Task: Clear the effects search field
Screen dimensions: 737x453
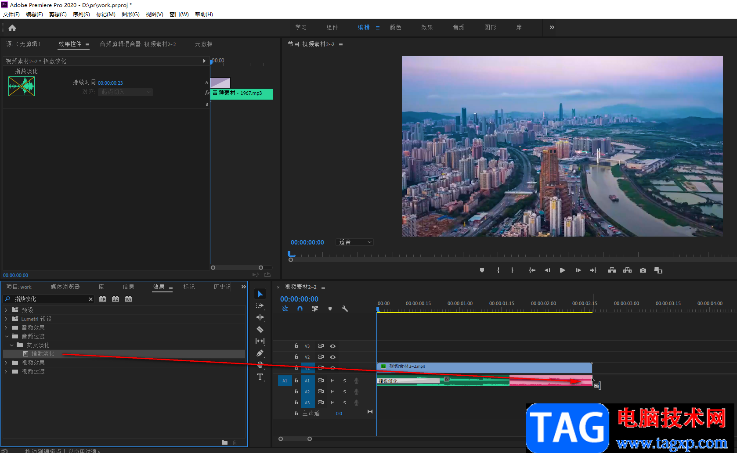Action: pos(90,299)
